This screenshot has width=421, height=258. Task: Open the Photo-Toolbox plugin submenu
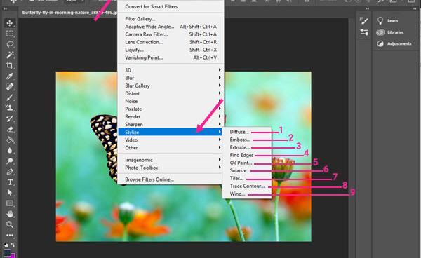coord(171,168)
